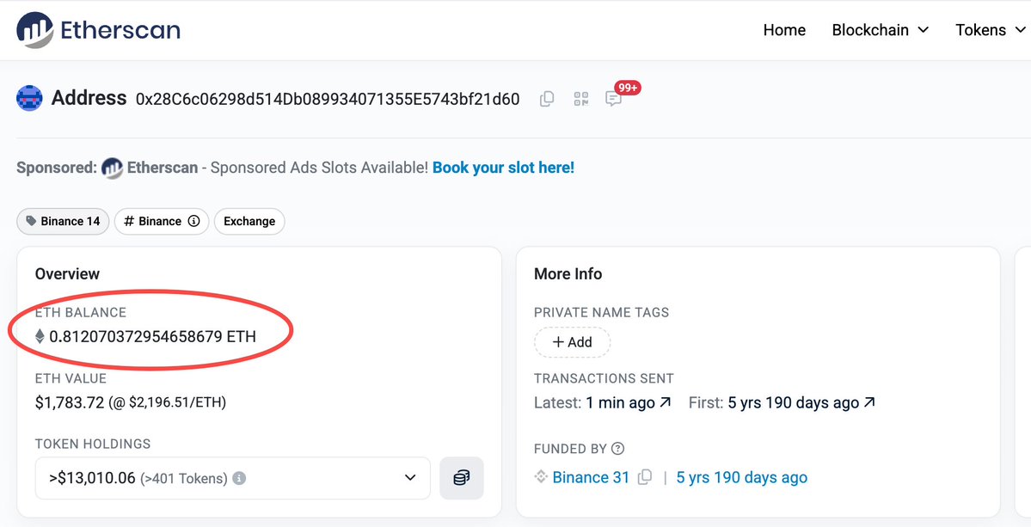This screenshot has height=527, width=1031.
Task: Open first transaction 5 yrs 190 days ago
Action: pyautogui.click(x=794, y=403)
